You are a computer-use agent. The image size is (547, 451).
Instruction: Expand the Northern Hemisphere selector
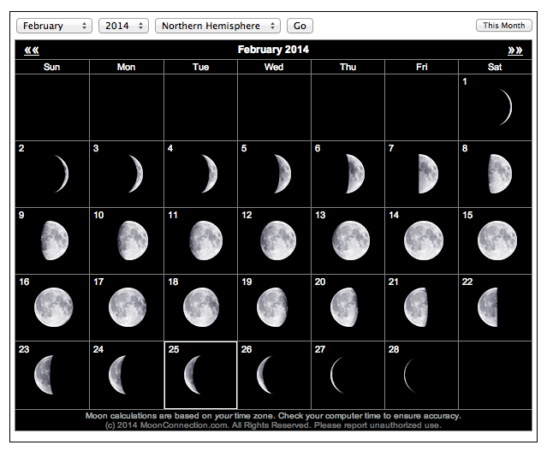pos(218,26)
